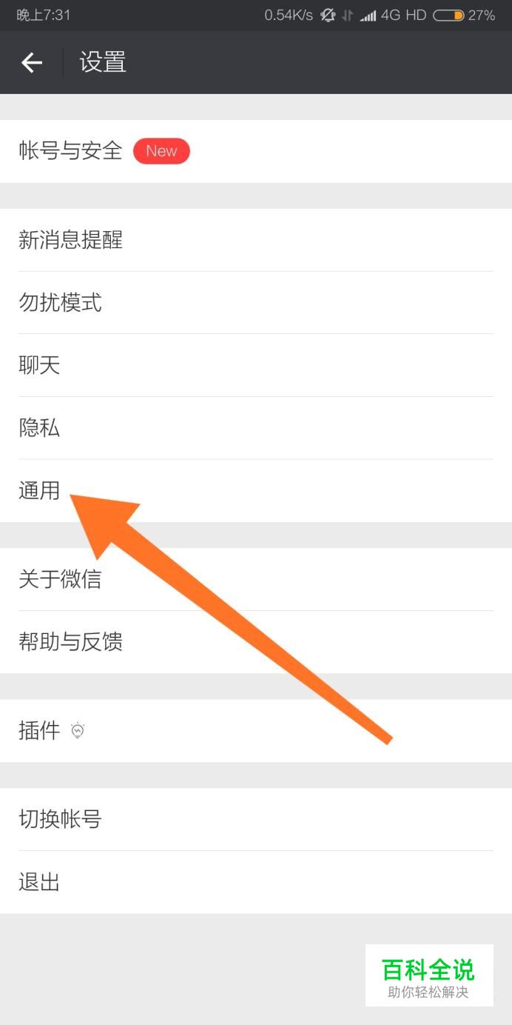Open the 聊天 settings entry
The image size is (512, 1025).
[256, 365]
